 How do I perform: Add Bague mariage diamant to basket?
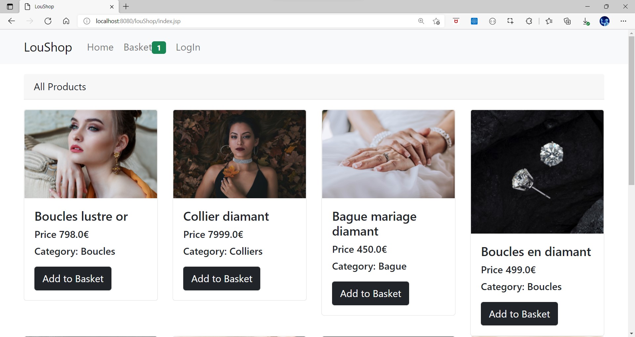[x=370, y=293]
